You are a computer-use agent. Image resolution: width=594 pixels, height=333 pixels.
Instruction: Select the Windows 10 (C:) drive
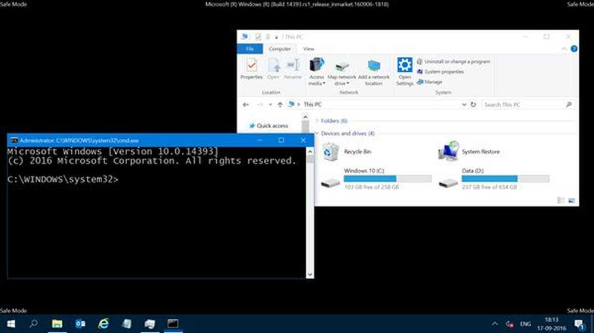pos(376,179)
